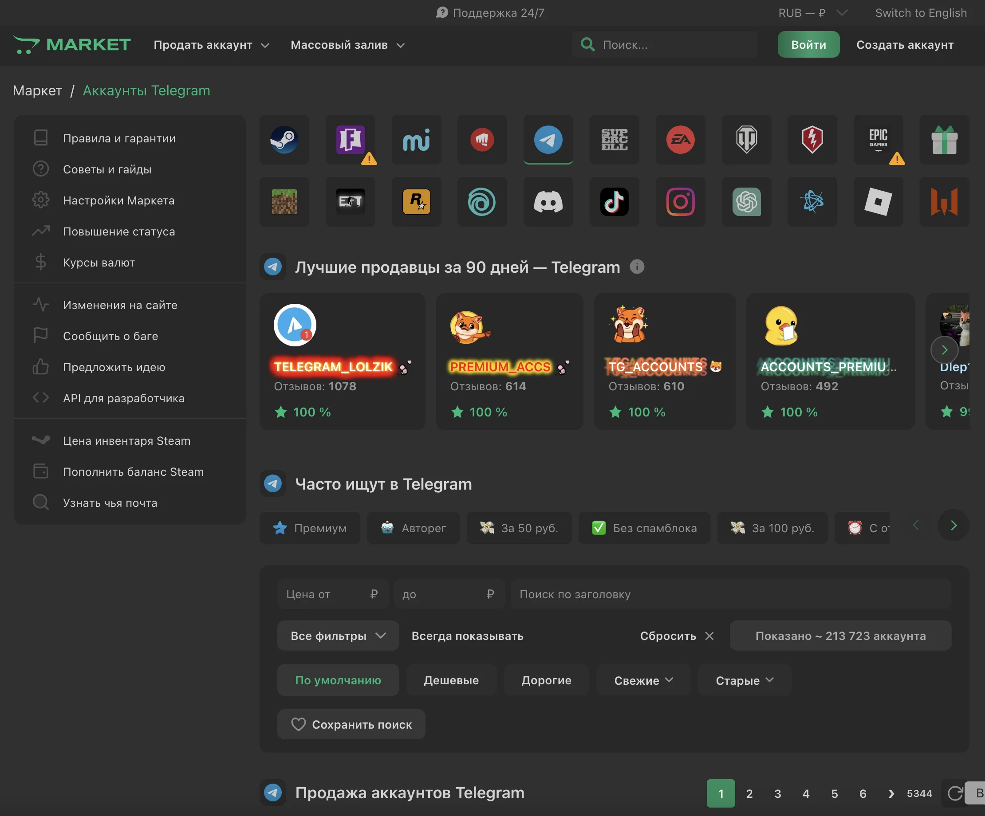Open Настройки Маркета in sidebar
985x816 pixels.
130,200
